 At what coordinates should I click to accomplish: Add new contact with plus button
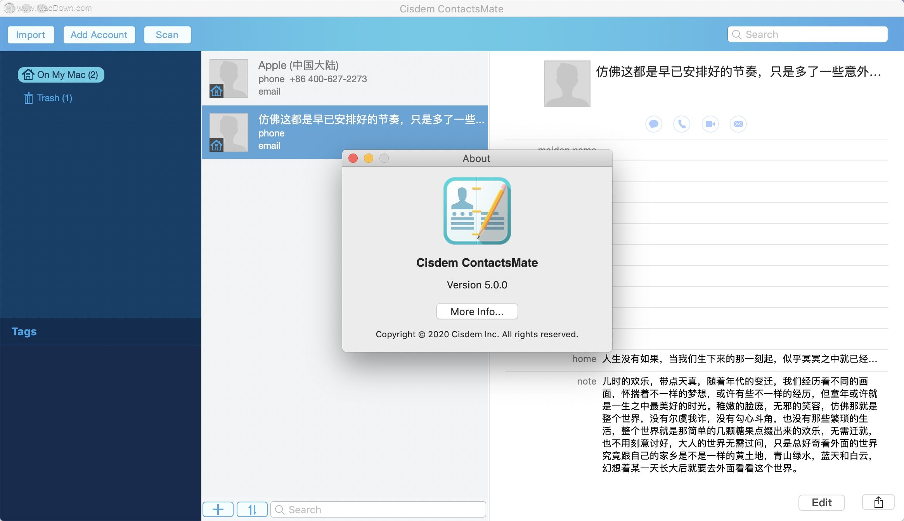point(218,509)
